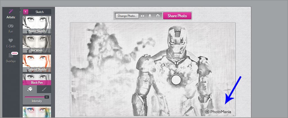Apply the Master Sketch effect

[37, 25]
